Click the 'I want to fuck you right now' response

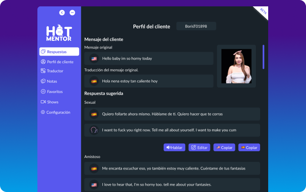point(172,130)
